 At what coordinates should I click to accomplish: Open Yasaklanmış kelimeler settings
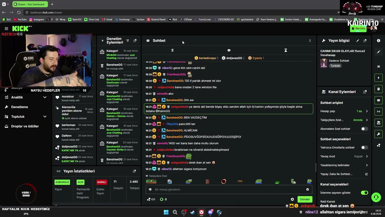[x=344, y=165]
